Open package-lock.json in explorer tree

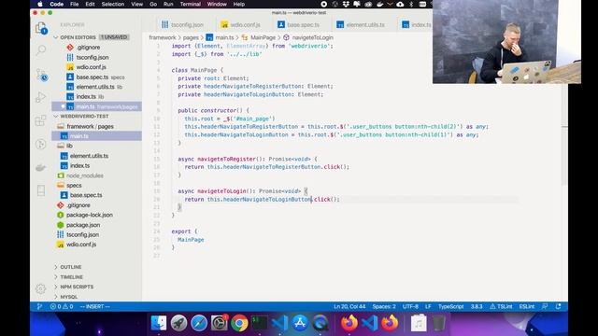coord(90,215)
